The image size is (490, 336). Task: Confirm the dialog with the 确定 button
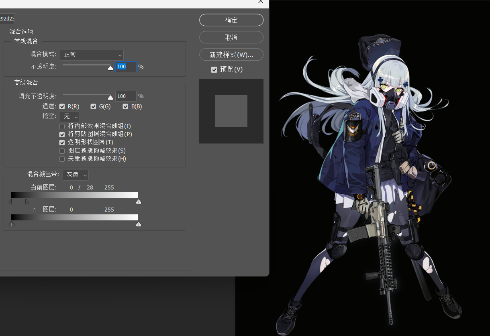click(231, 20)
